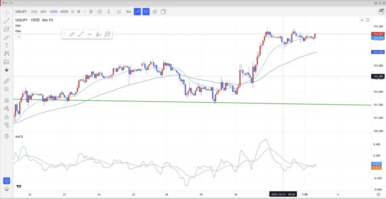This screenshot has width=386, height=199.
Task: Click the compare symbol plus icon
Action: [x=100, y=12]
